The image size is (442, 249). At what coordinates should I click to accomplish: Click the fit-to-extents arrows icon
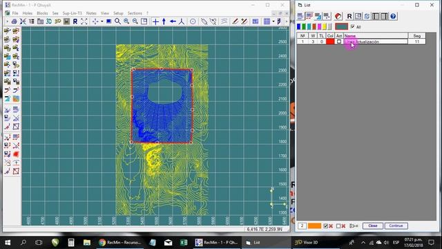pyautogui.click(x=84, y=21)
